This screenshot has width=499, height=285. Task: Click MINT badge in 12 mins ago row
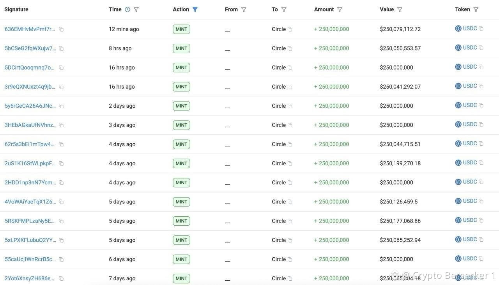[181, 29]
